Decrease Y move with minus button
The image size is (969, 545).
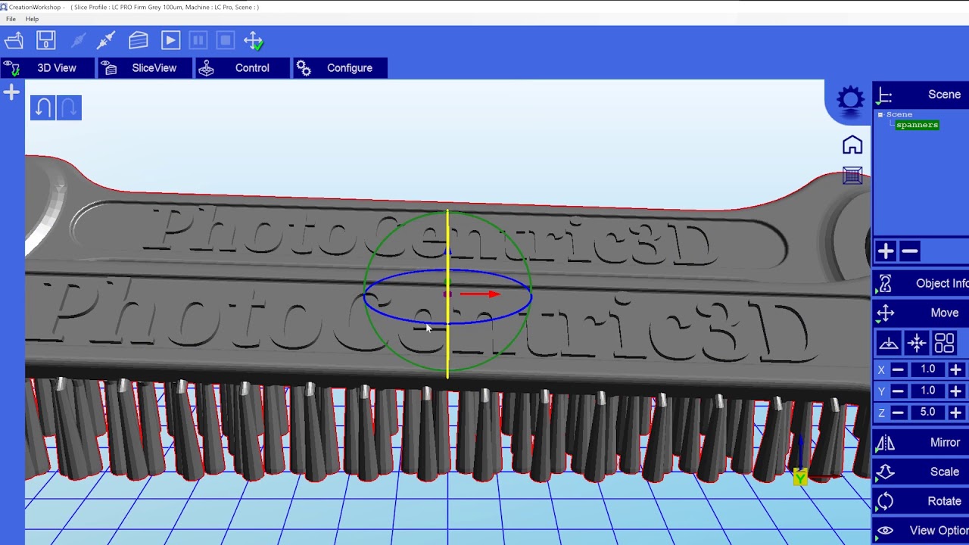898,391
